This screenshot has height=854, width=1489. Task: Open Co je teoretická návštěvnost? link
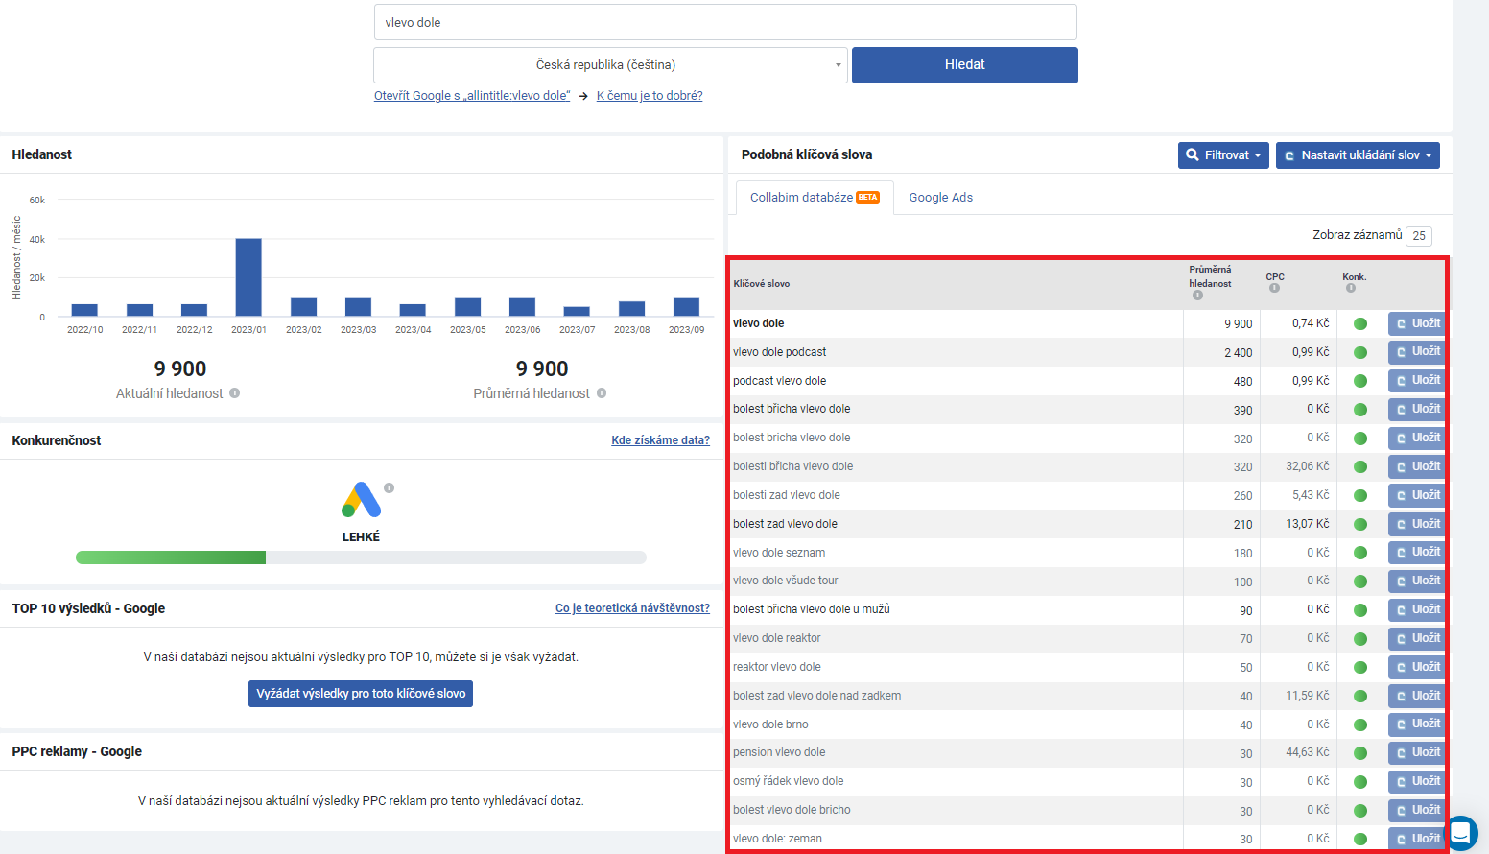coord(632,608)
